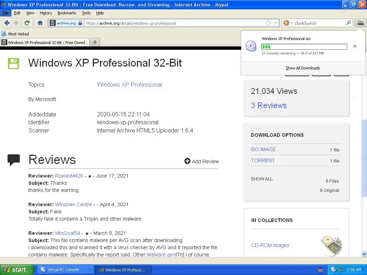The width and height of the screenshot is (367, 275).
Task: Open the Most Visited bookmarks folder
Action: pyautogui.click(x=15, y=34)
